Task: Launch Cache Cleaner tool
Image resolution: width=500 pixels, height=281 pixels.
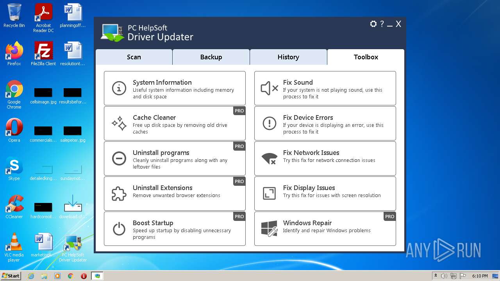Action: (x=175, y=123)
